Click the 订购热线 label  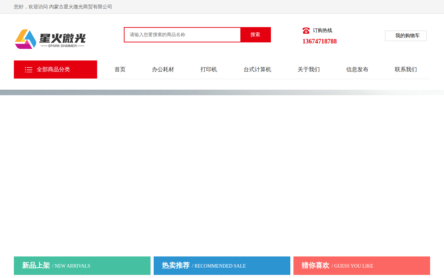click(x=323, y=31)
